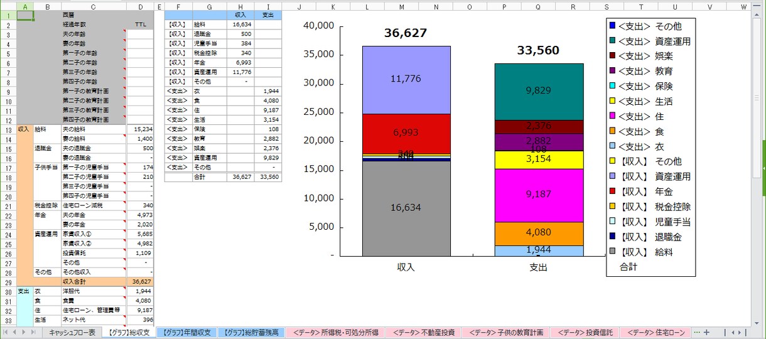Open the 子供の教育計画 data sheet tab
Viewport: 766px width, 339px height.
click(505, 332)
